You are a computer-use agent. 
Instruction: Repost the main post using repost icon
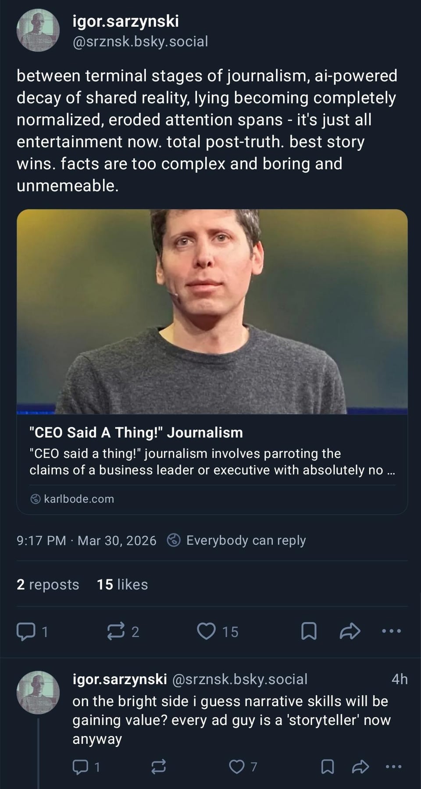pyautogui.click(x=116, y=632)
